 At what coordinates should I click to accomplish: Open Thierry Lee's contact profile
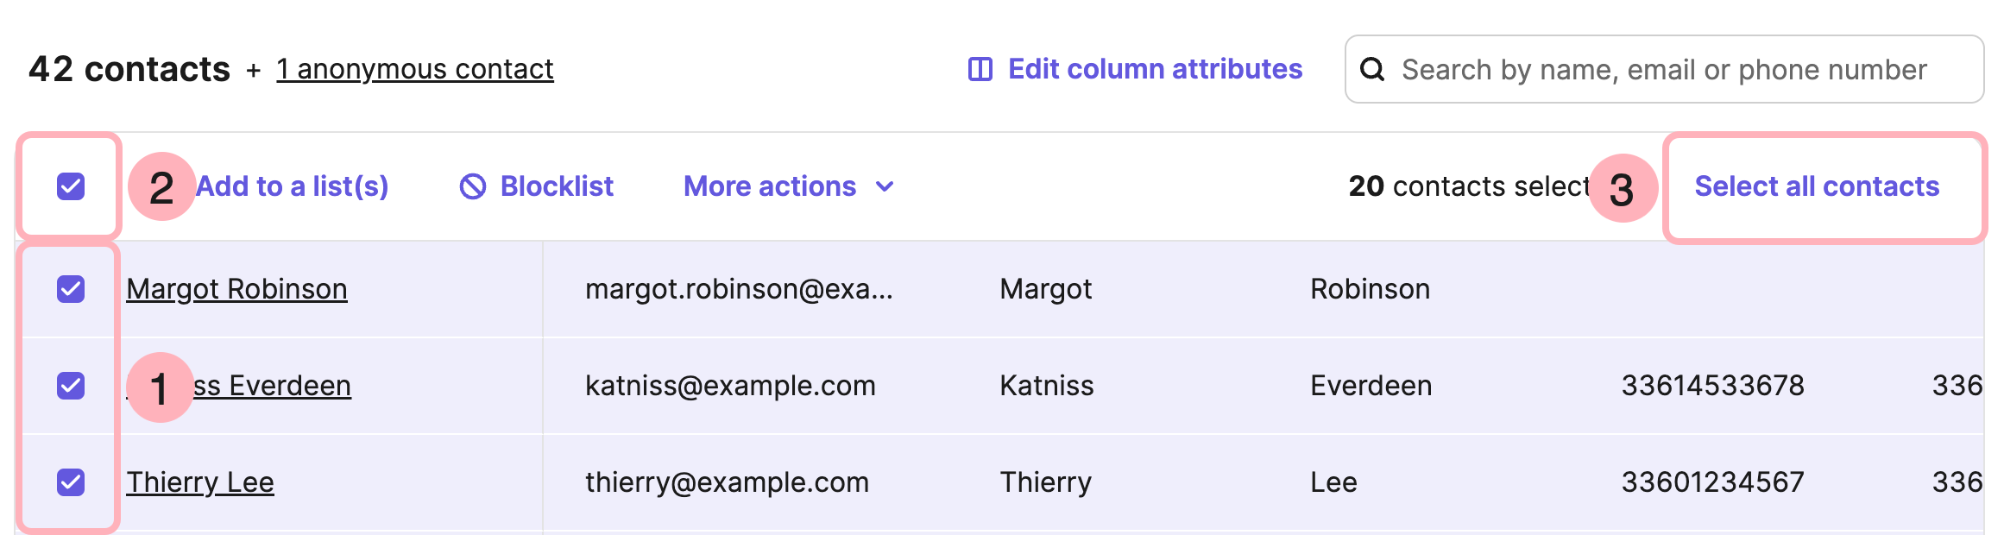[200, 482]
